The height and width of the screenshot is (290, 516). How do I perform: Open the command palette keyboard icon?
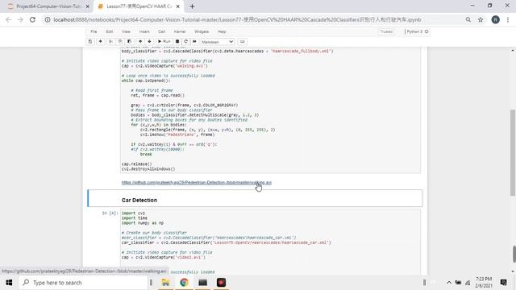click(242, 41)
